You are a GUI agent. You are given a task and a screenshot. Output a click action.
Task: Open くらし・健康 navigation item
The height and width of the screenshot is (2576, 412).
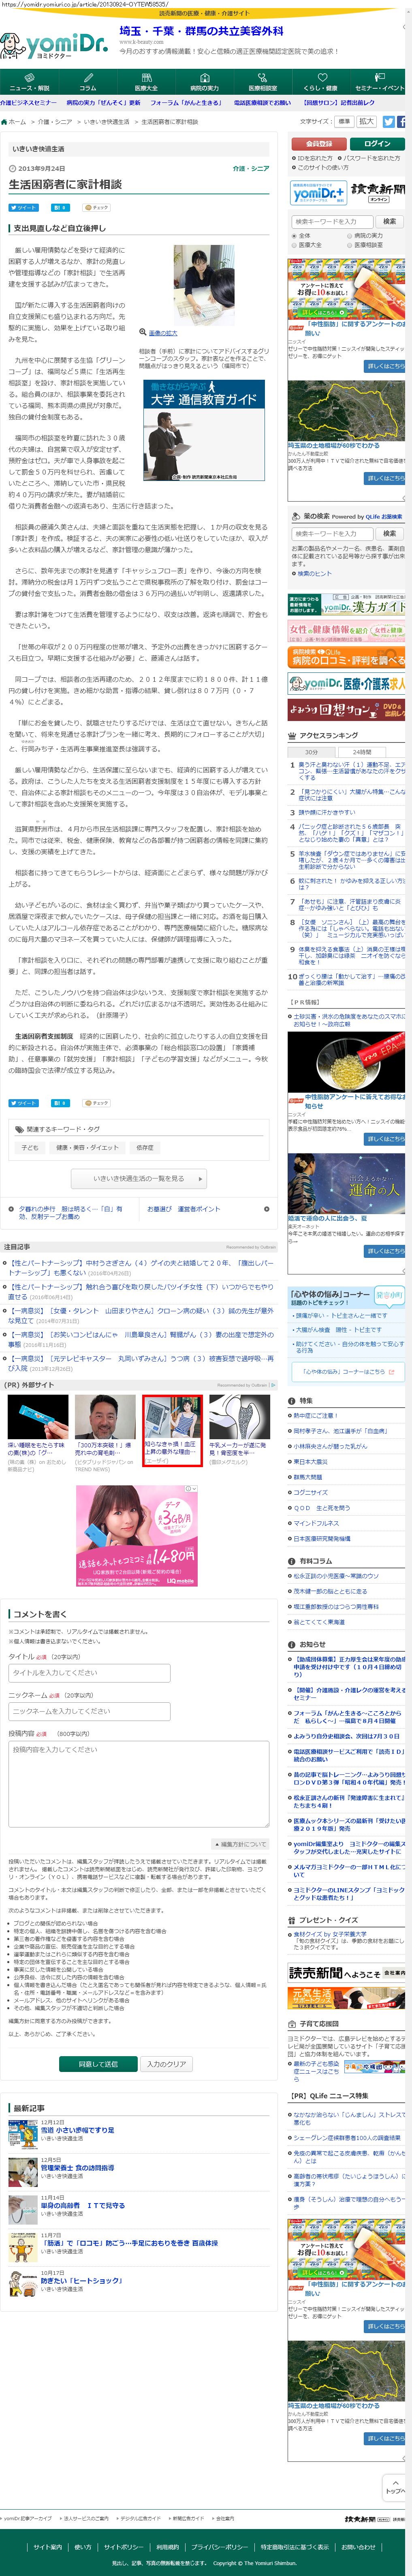[321, 82]
